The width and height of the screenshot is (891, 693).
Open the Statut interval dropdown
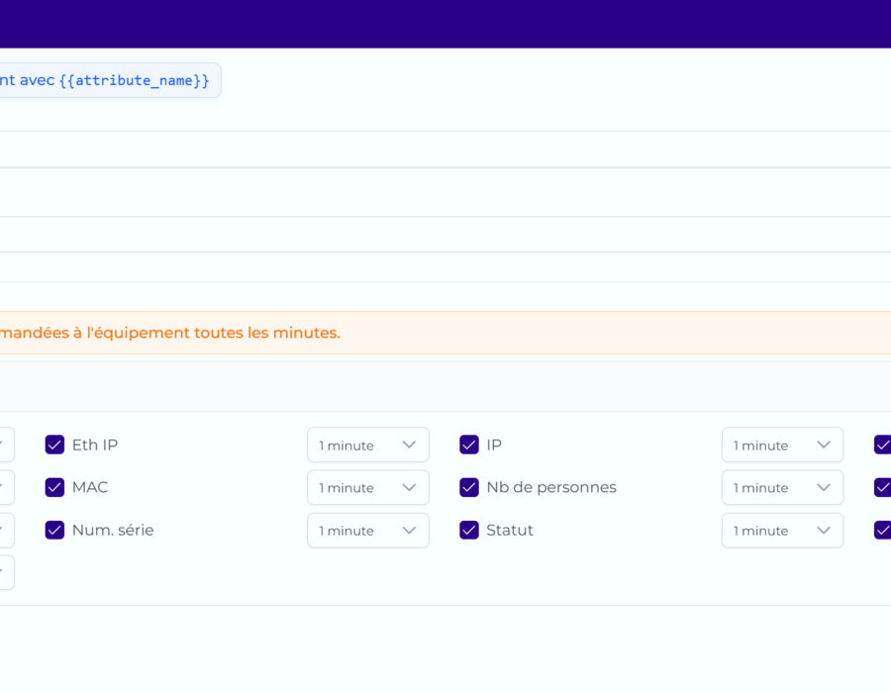782,530
